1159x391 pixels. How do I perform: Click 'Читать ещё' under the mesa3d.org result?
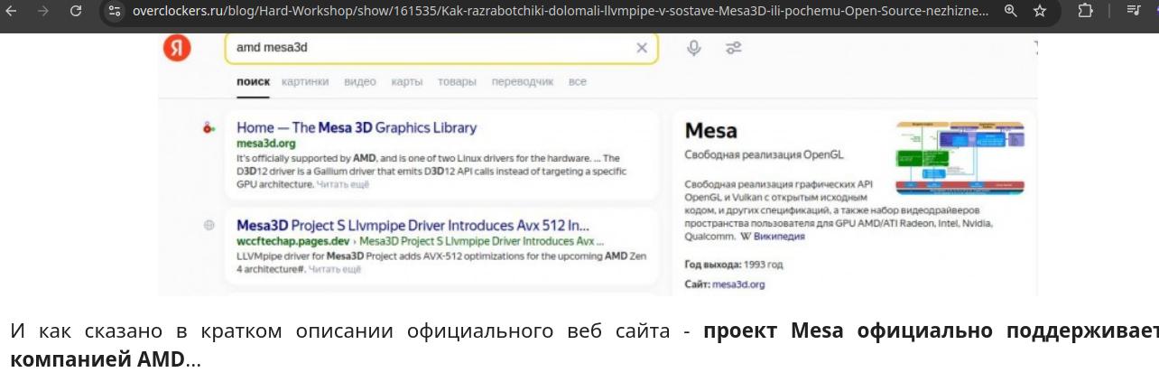tap(343, 184)
